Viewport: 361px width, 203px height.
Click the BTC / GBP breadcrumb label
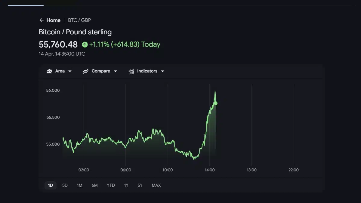(x=79, y=20)
